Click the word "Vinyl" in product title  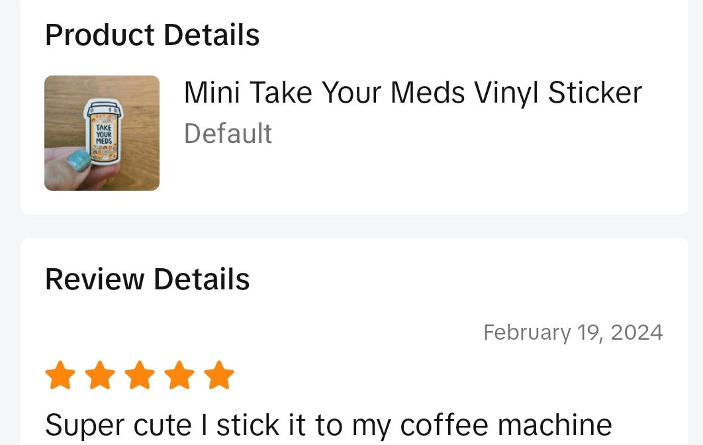(506, 93)
